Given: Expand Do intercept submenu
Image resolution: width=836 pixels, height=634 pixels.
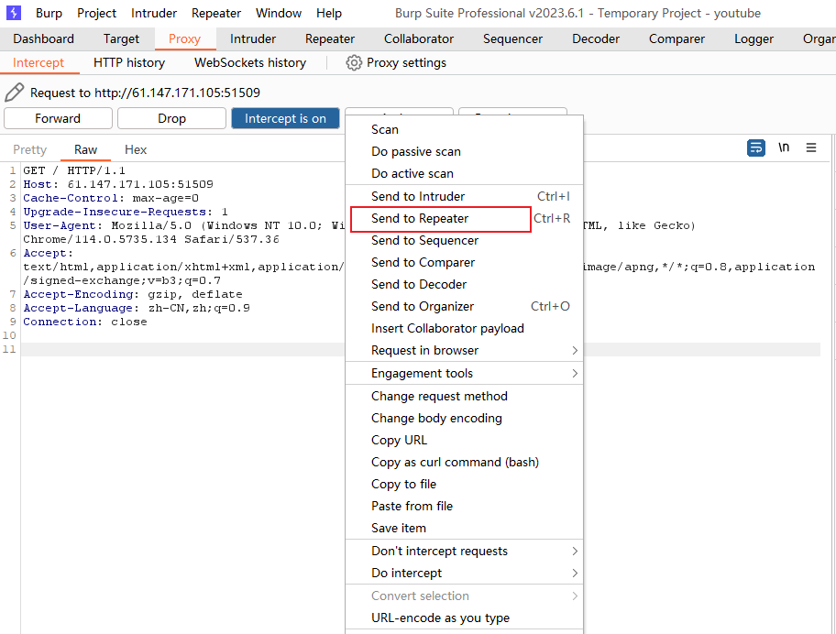Looking at the screenshot, I should pyautogui.click(x=464, y=574).
